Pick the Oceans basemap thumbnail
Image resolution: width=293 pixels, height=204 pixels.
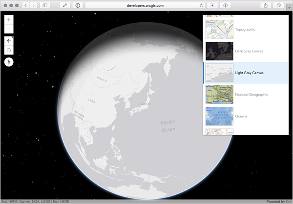[x=219, y=116]
